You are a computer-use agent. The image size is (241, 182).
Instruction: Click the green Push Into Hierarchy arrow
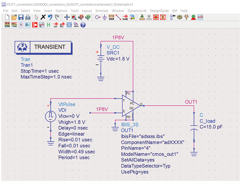(x=142, y=17)
